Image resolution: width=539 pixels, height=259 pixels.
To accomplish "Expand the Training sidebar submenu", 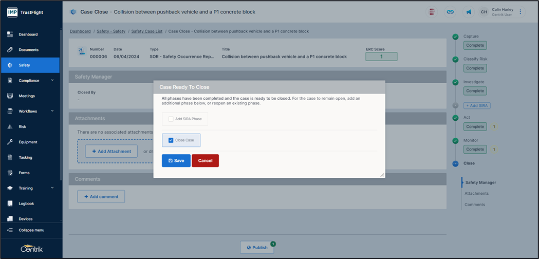I will coord(52,188).
